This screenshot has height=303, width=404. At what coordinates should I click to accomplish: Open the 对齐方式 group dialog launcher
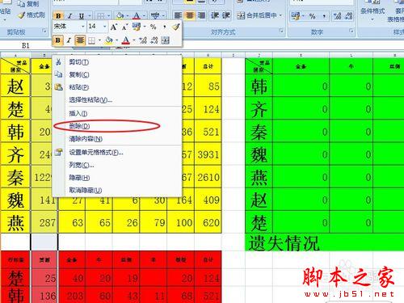coord(281,31)
